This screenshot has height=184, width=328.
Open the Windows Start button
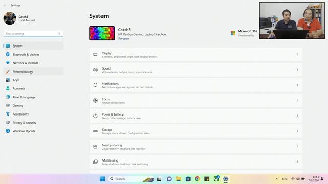point(102,179)
